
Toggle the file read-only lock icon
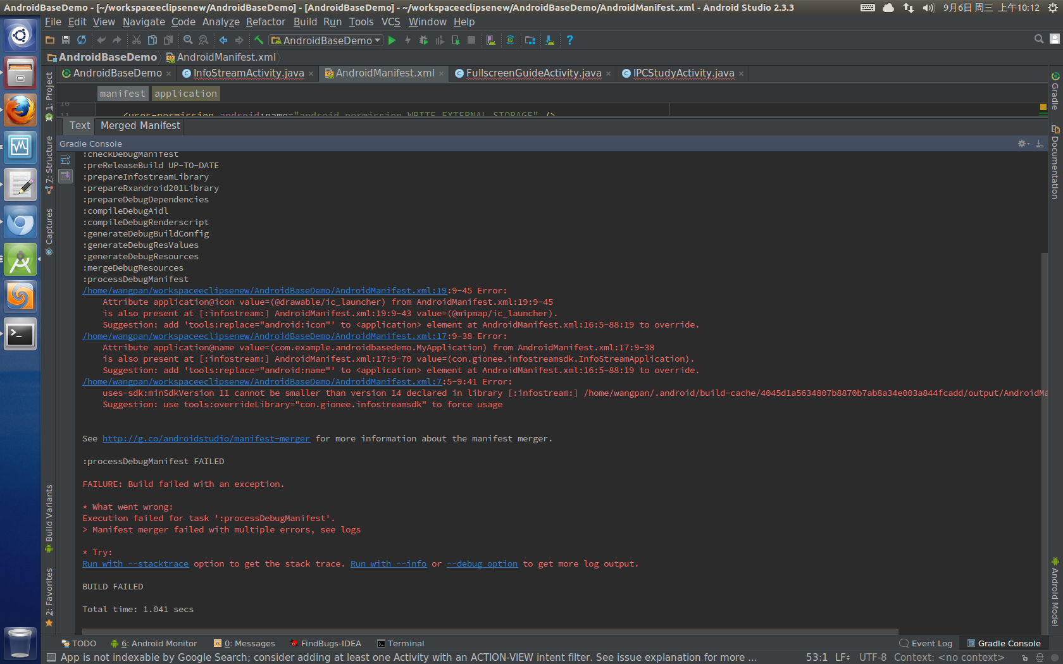pyautogui.click(x=1024, y=658)
